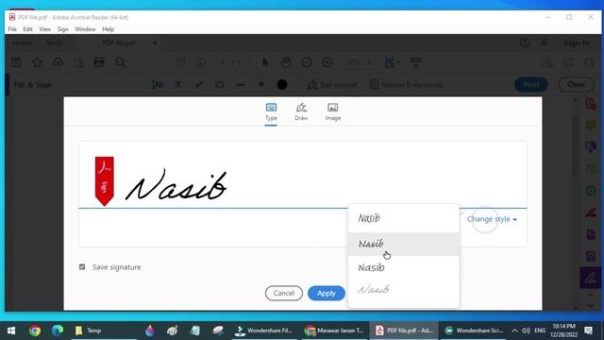This screenshot has height=340, width=604.
Task: Choose the highlighted second Nasib style
Action: click(404, 244)
